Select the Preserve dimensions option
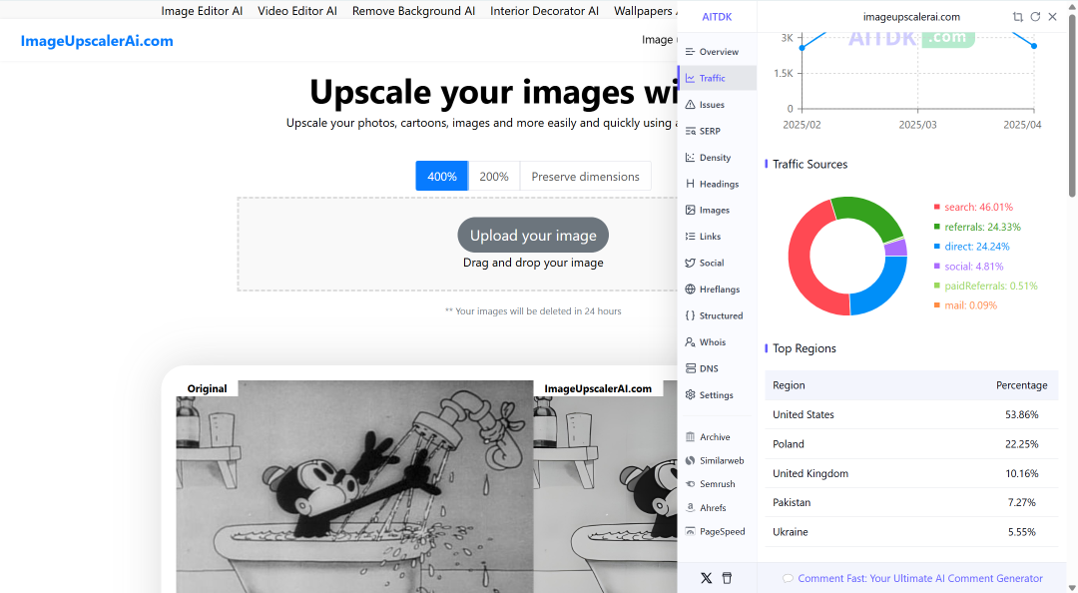1078x593 pixels. (x=585, y=176)
